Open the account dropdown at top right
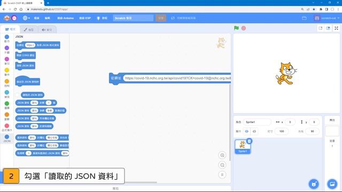Image resolution: width=342 pixels, height=192 pixels. tap(327, 18)
